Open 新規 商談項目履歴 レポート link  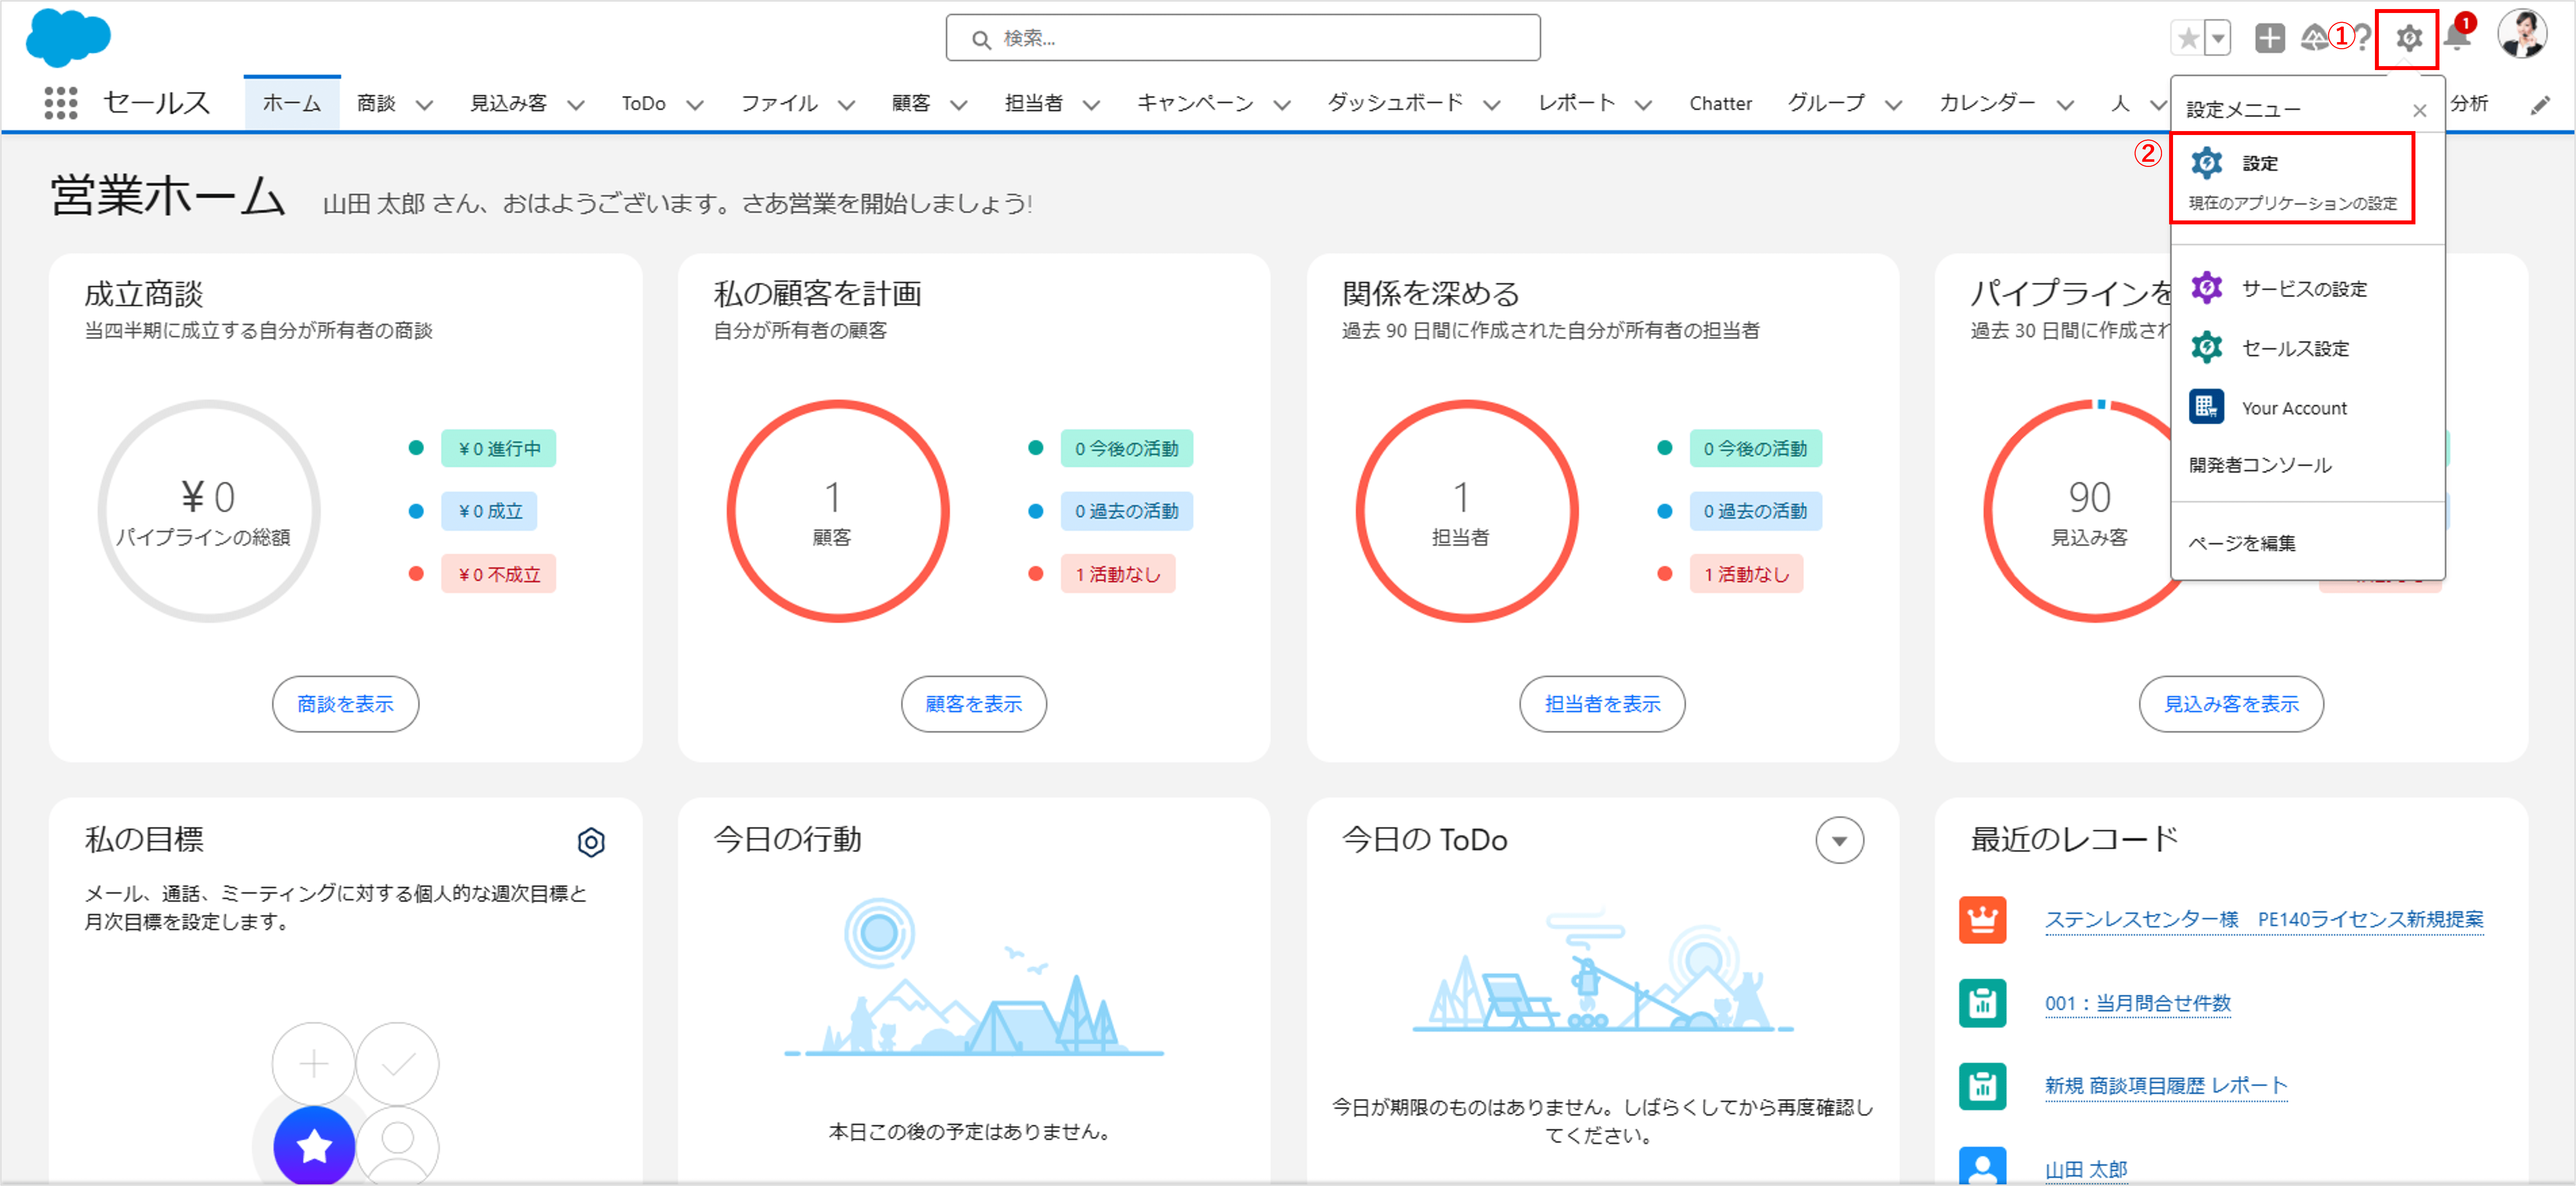[x=2166, y=1086]
